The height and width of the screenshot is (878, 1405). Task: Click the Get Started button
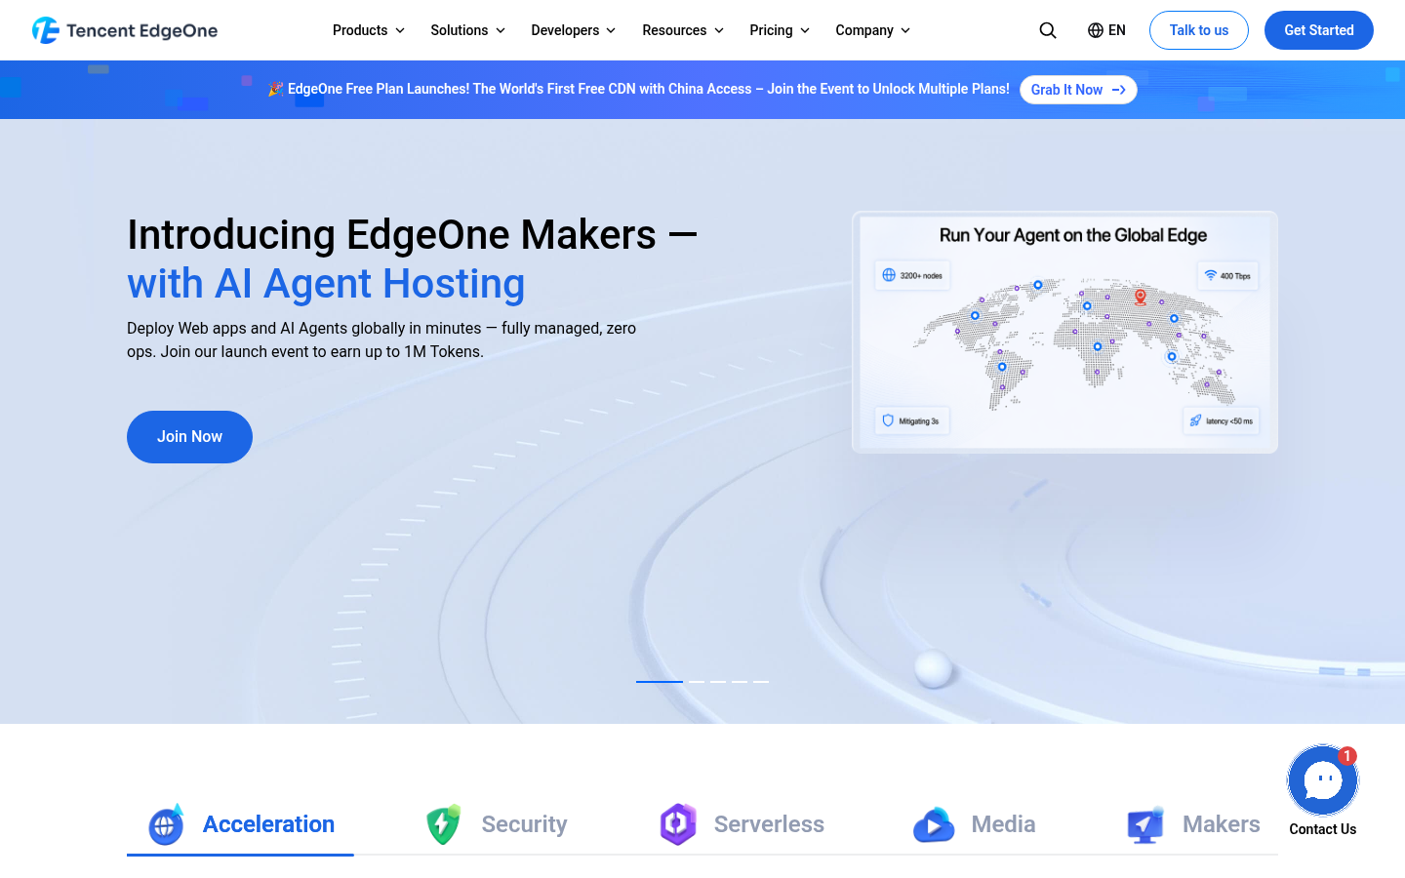coord(1319,30)
